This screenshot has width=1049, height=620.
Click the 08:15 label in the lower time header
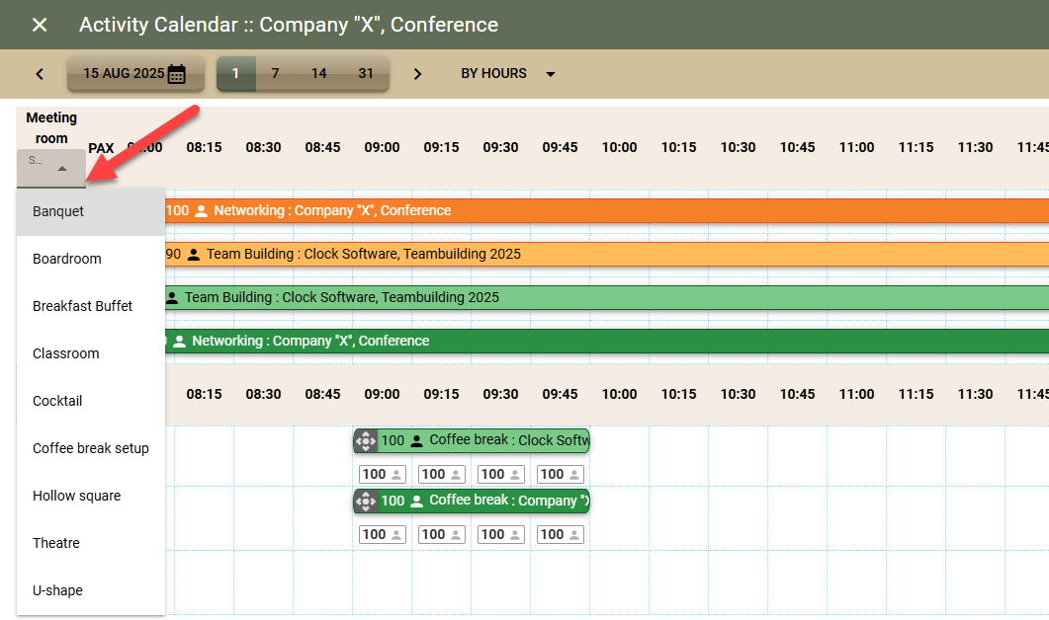tap(204, 394)
